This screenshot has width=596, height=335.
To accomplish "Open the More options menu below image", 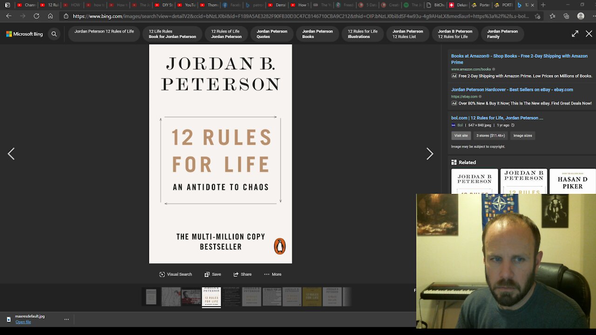I will coord(273,275).
